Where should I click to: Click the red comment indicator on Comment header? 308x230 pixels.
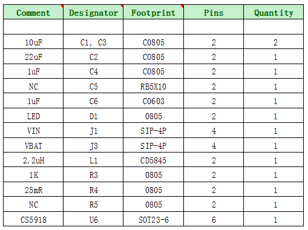(62, 6)
